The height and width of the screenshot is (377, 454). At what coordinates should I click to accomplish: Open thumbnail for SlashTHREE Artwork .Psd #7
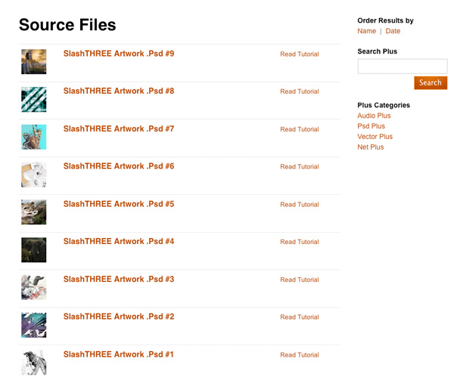(33, 137)
